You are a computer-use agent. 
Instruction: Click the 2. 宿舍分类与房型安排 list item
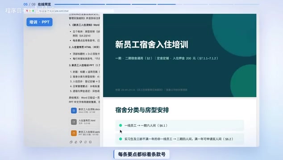coord(85,76)
